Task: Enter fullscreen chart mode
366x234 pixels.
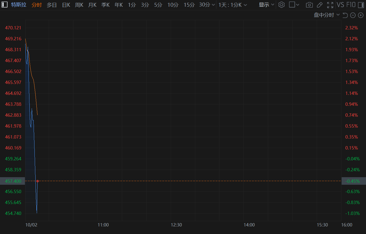Action: click(330, 5)
